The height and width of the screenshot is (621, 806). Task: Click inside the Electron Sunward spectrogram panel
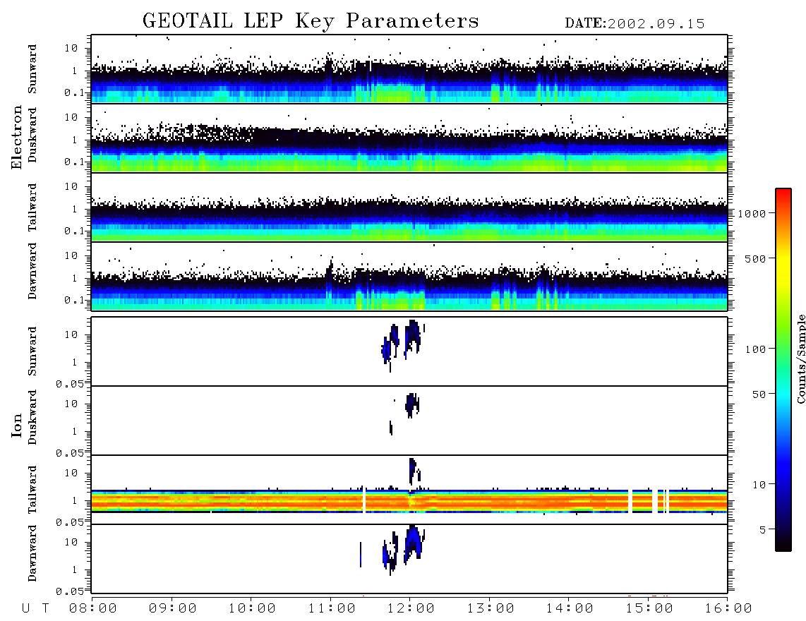pyautogui.click(x=409, y=69)
